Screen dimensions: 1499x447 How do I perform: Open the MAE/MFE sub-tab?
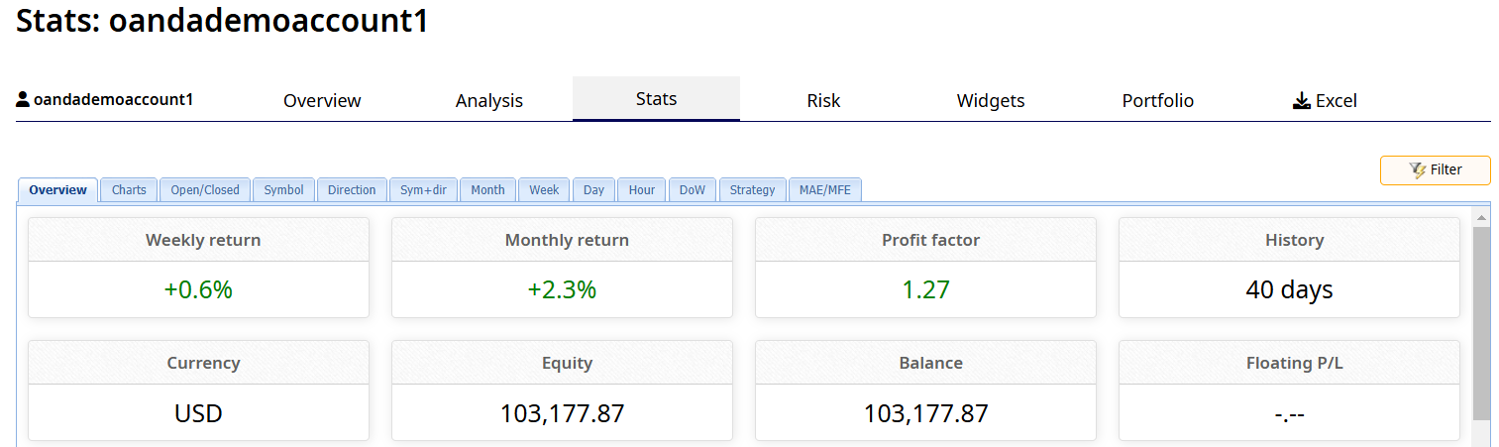tap(825, 190)
